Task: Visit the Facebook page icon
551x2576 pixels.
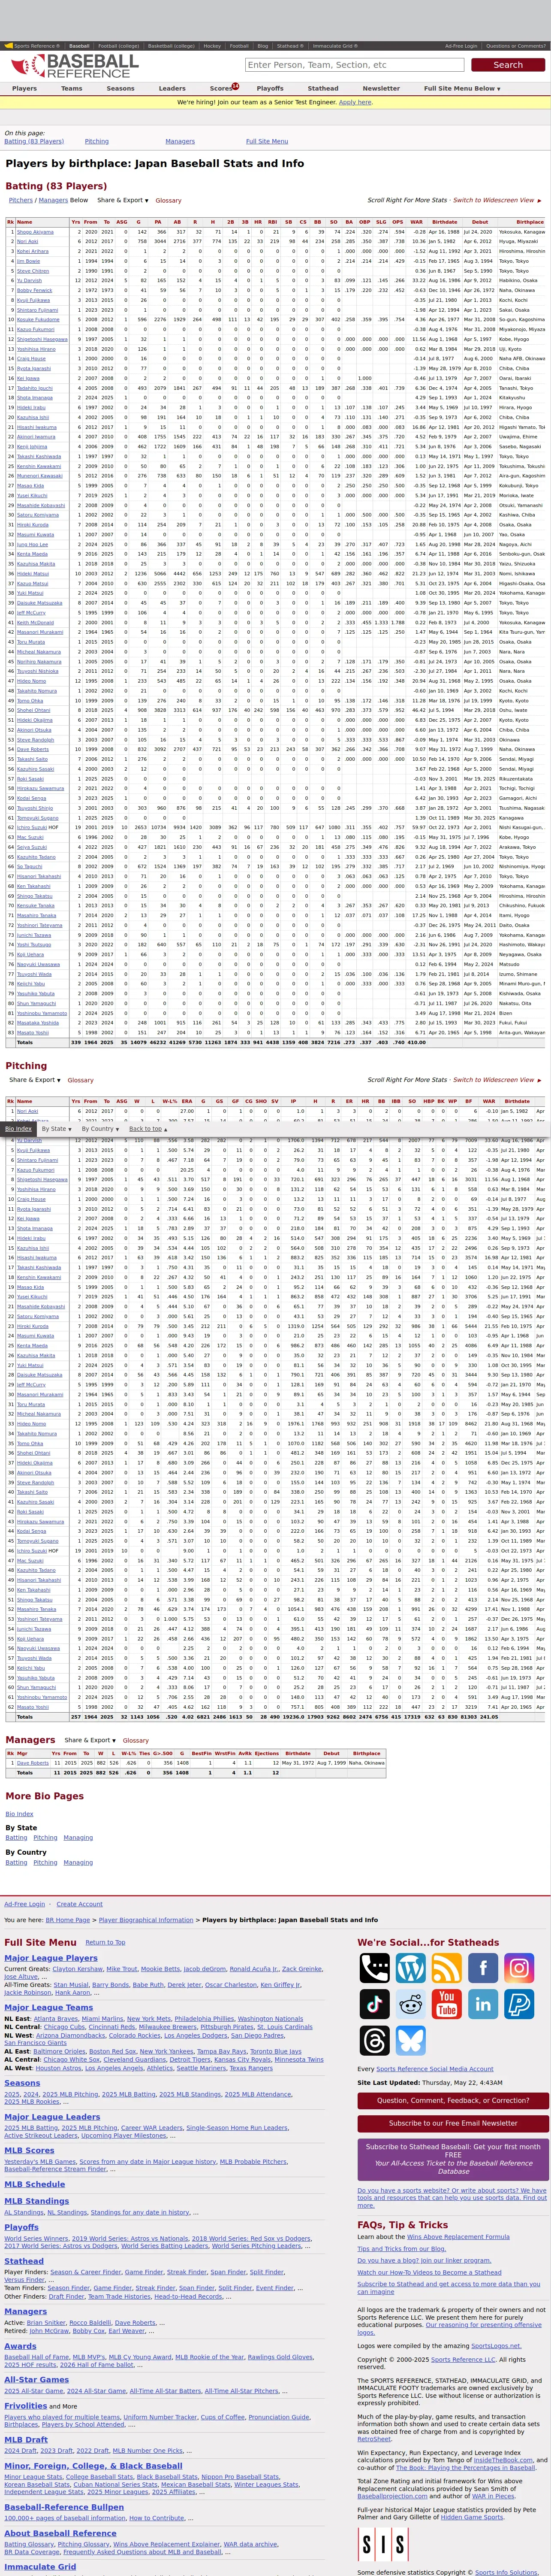Action: click(483, 1968)
